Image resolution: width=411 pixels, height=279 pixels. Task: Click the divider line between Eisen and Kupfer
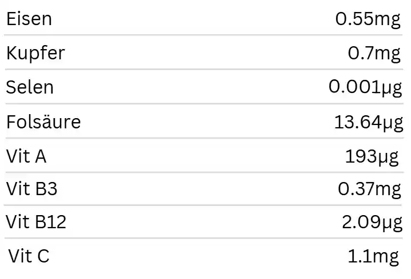205,35
